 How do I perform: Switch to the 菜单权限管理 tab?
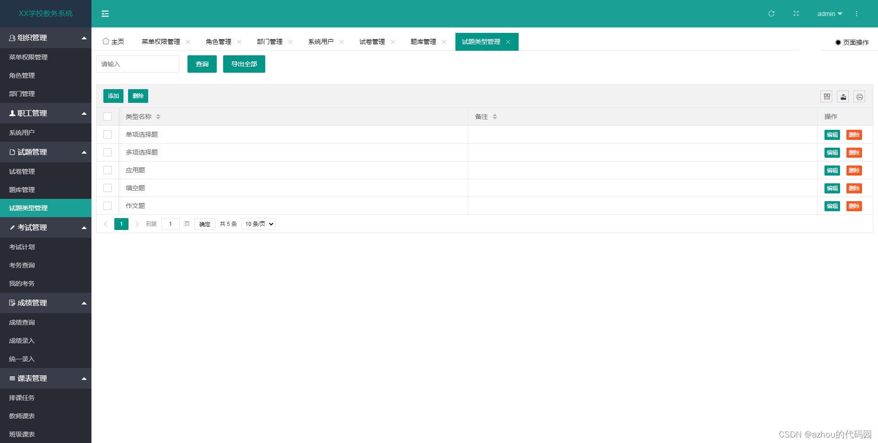tap(161, 42)
